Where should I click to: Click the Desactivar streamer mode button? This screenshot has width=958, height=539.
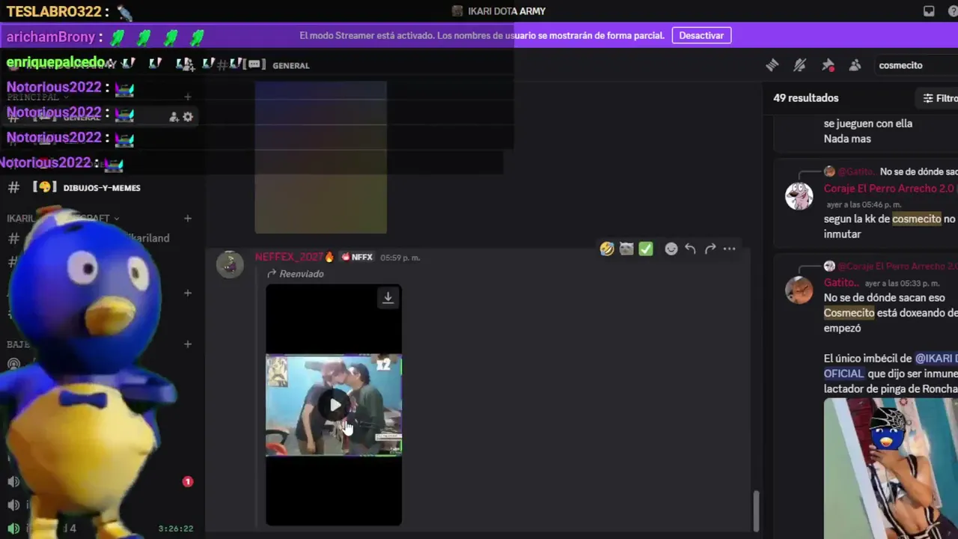[x=701, y=35]
